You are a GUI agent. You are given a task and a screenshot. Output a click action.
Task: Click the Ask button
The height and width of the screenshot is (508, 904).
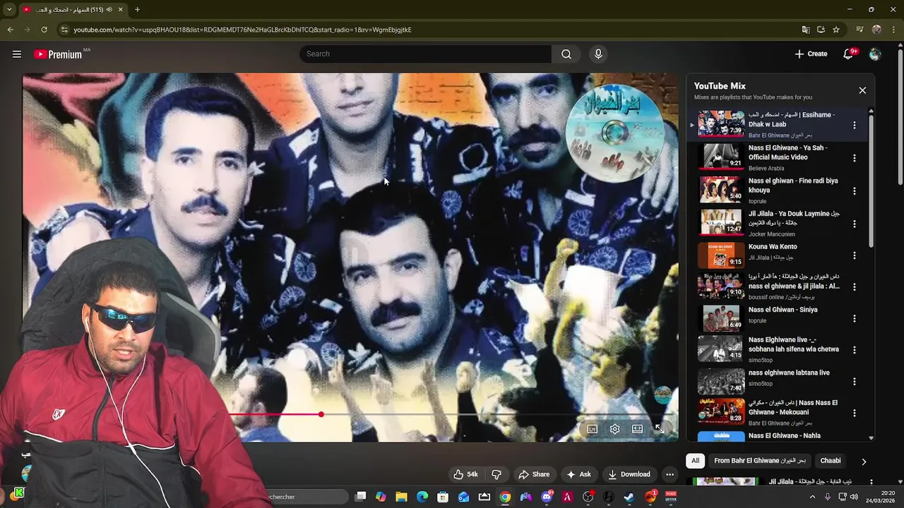[578, 474]
